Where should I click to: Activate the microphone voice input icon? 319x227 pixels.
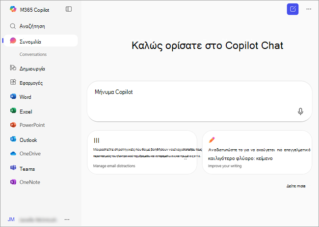point(300,112)
